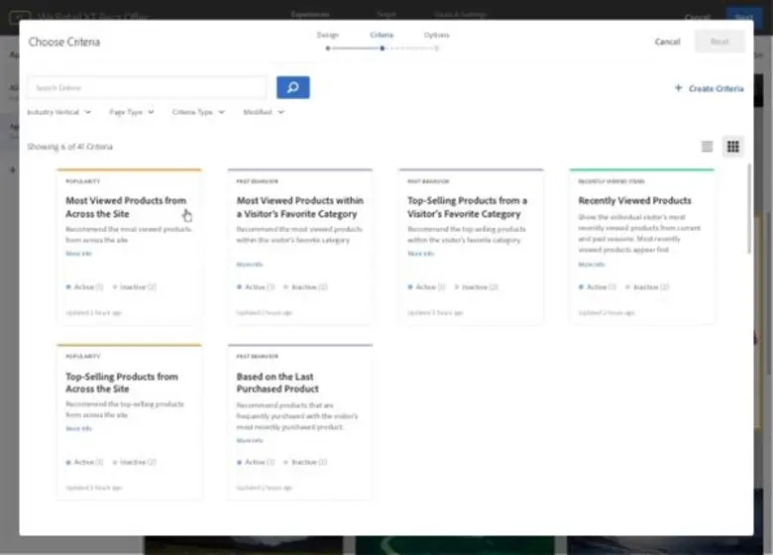
Task: Open More info on Top-Selling Across the Site card
Action: point(78,428)
